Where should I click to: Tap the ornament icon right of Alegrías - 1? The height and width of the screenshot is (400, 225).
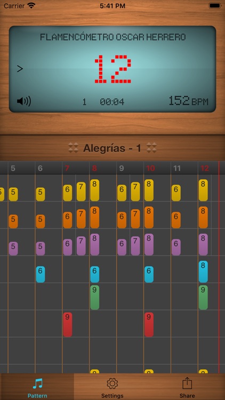coord(151,148)
